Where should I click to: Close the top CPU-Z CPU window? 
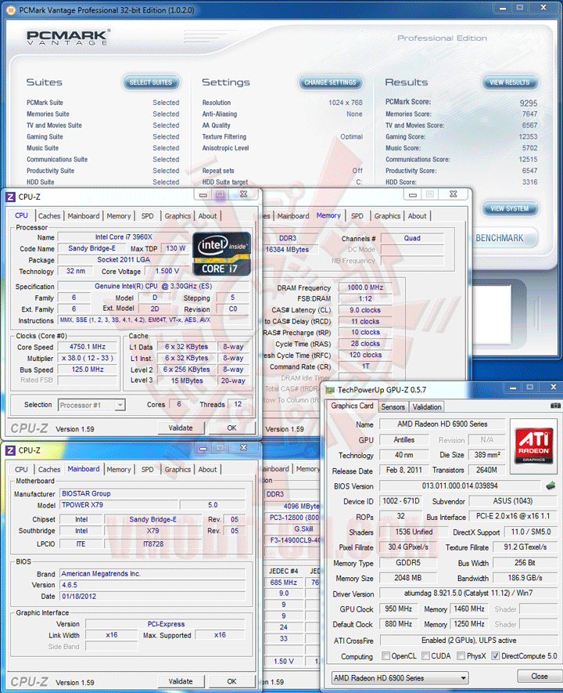[x=243, y=194]
